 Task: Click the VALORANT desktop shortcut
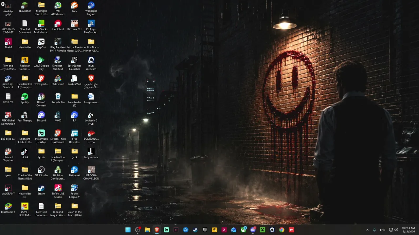(8, 190)
